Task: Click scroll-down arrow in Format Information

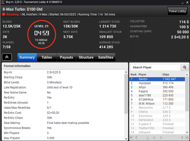Action: (x=126, y=139)
